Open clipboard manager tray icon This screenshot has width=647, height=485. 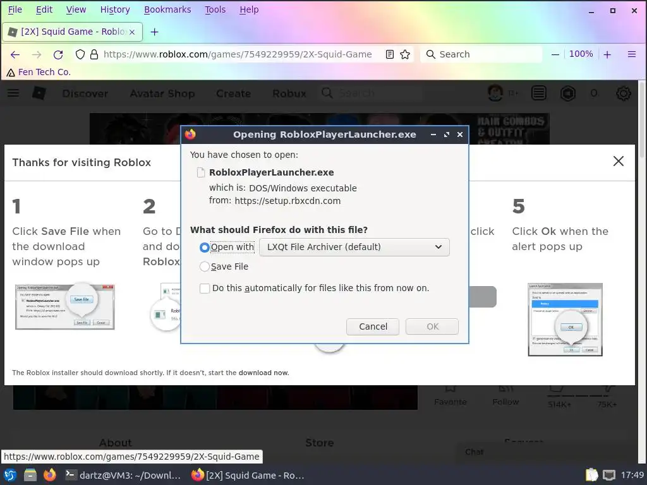[x=591, y=475]
